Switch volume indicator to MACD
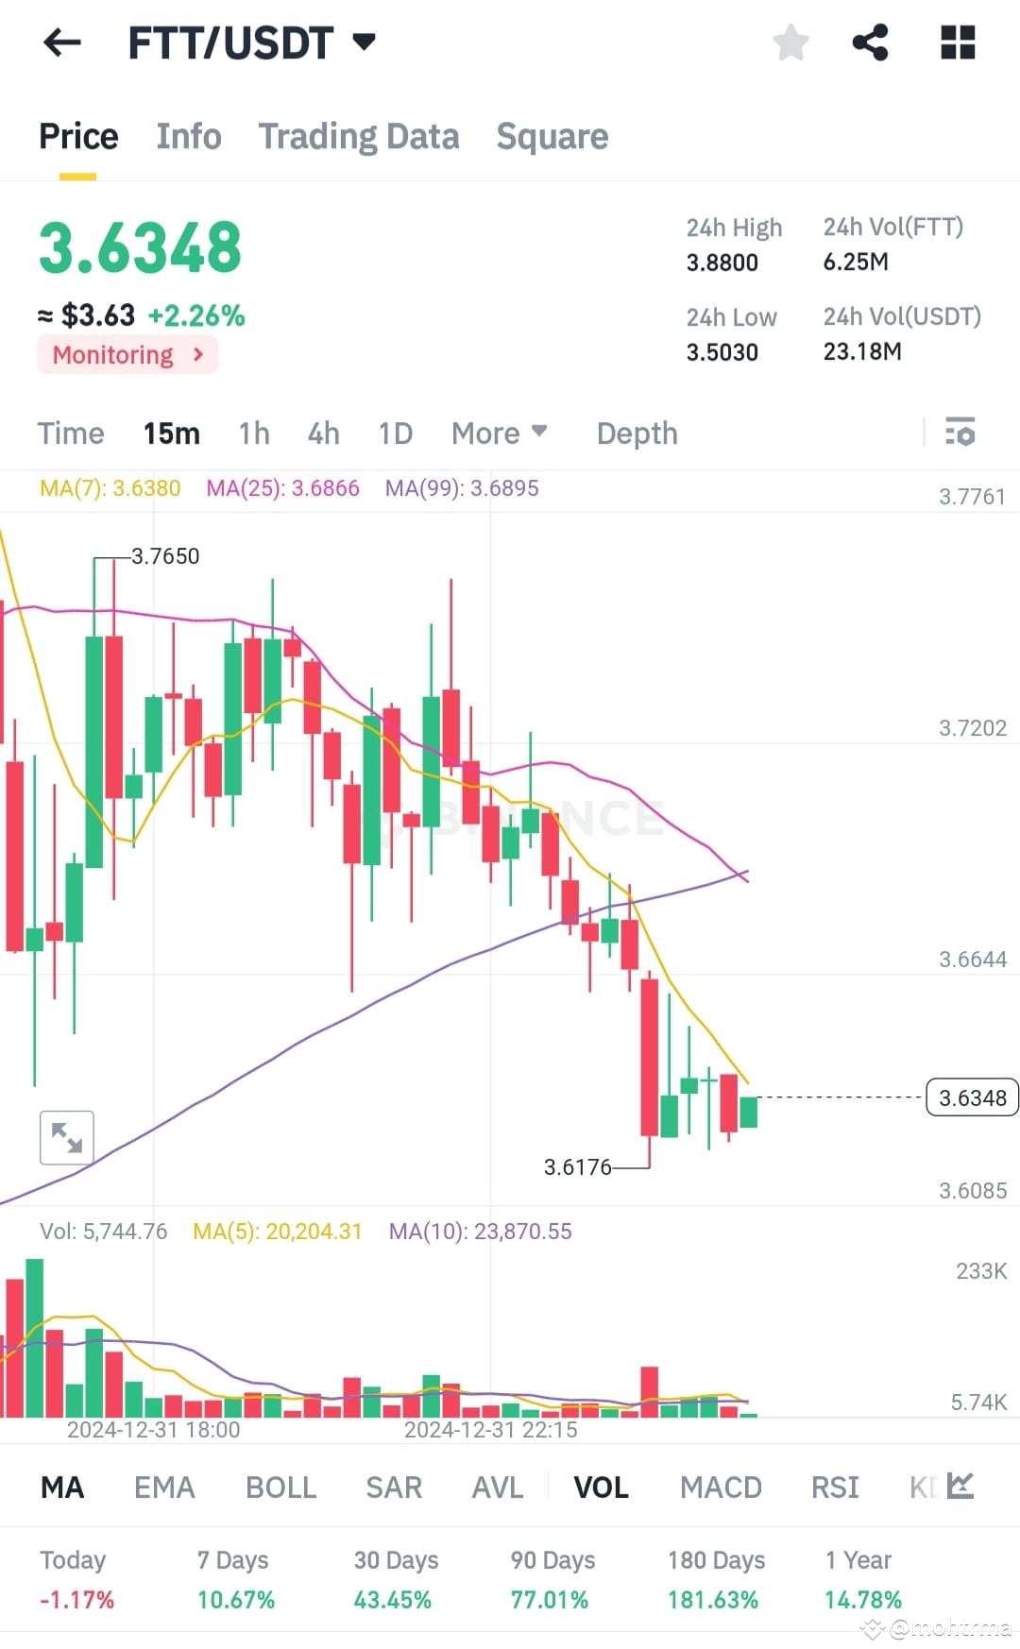Image resolution: width=1020 pixels, height=1649 pixels. 721,1486
